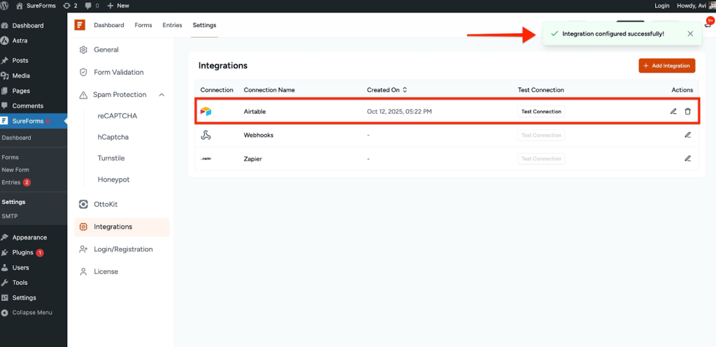The image size is (716, 347).
Task: Test the Airtable connection
Action: 541,111
